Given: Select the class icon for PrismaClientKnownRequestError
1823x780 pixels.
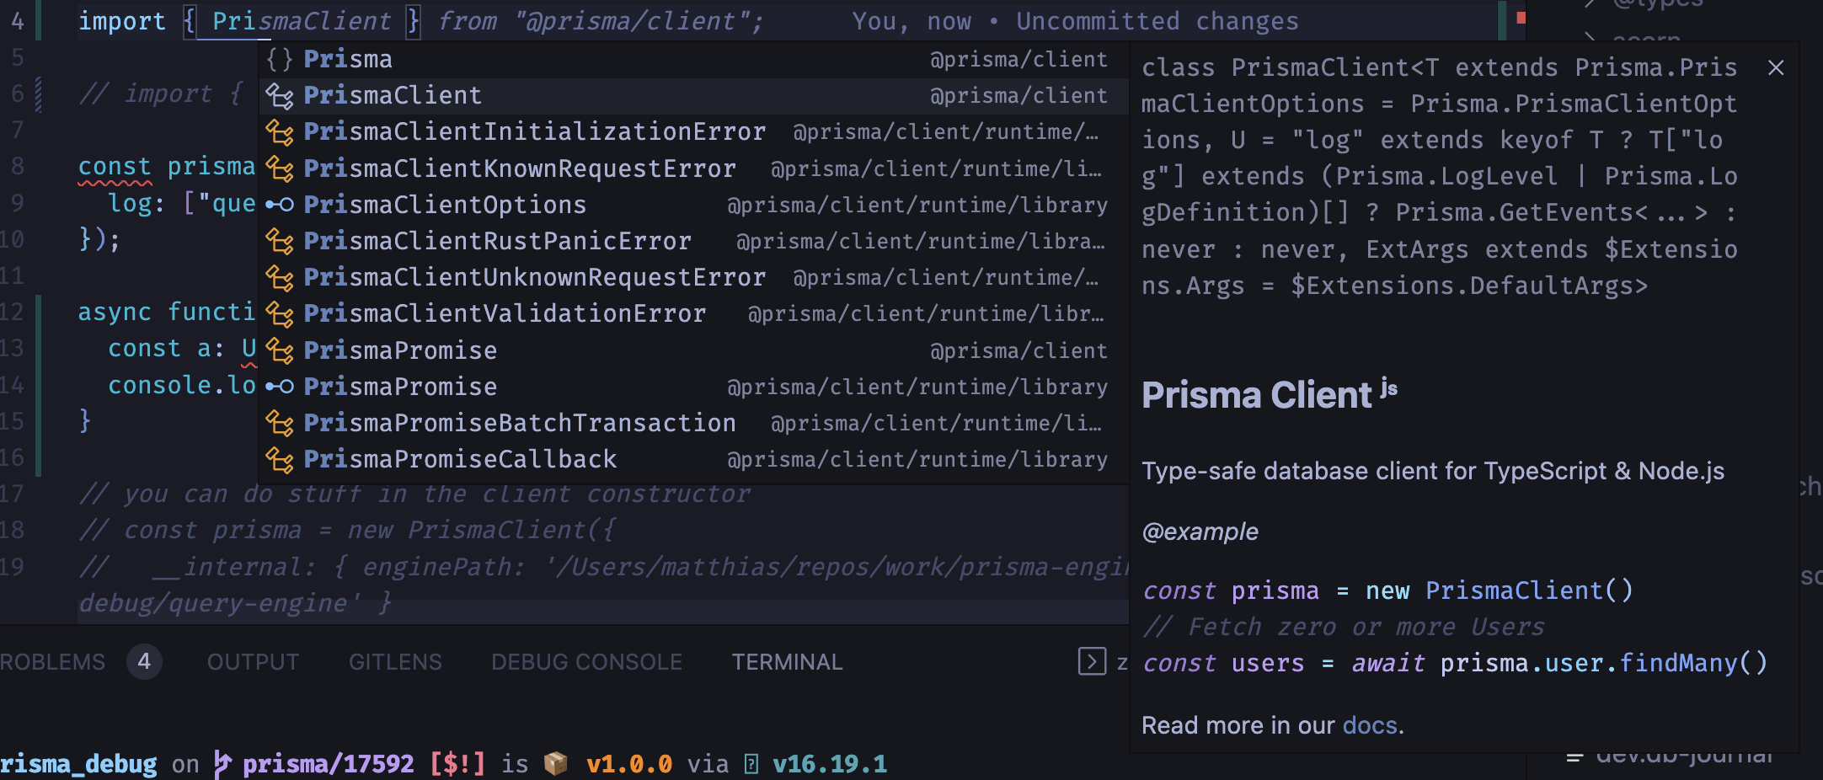Looking at the screenshot, I should point(281,168).
